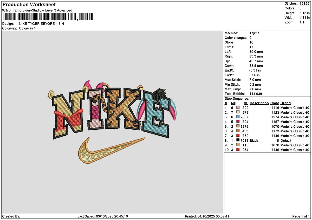Click the stitch count 3433 in row 6
Viewport: 312px width, 220px height.
pyautogui.click(x=244, y=131)
